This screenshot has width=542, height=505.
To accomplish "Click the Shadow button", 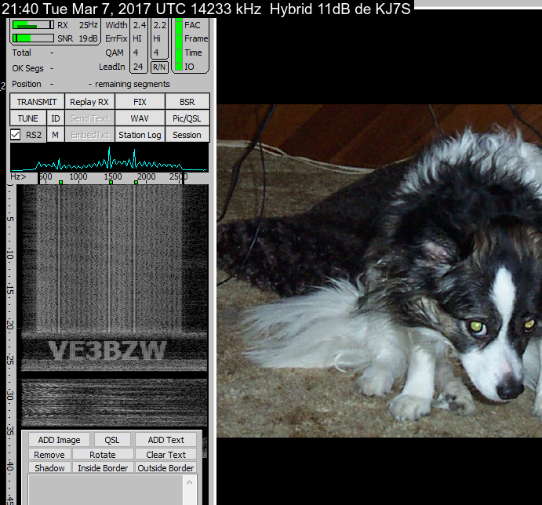I will pos(49,467).
